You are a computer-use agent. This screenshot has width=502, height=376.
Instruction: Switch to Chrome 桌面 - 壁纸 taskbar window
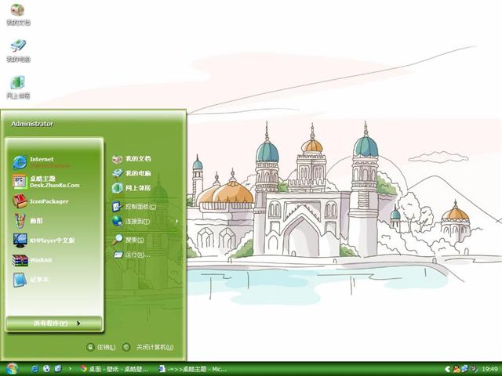point(115,369)
